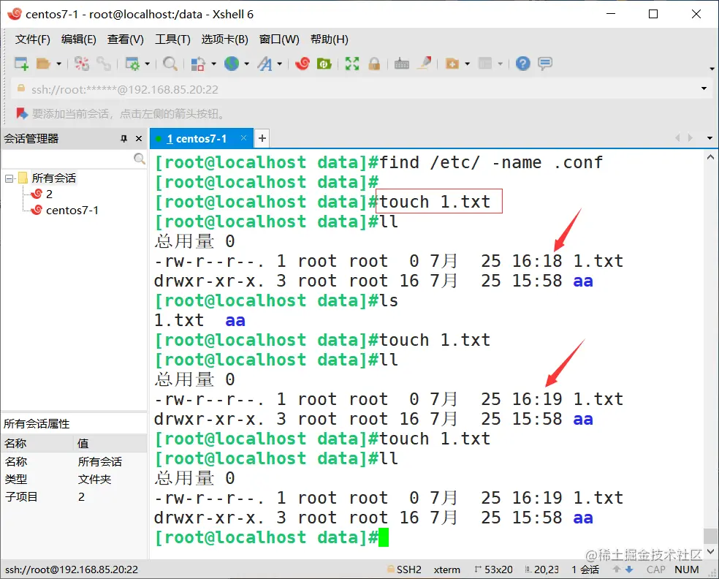Viewport: 719px width, 579px height.
Task: Click the blue download arrow status icon
Action: [629, 569]
